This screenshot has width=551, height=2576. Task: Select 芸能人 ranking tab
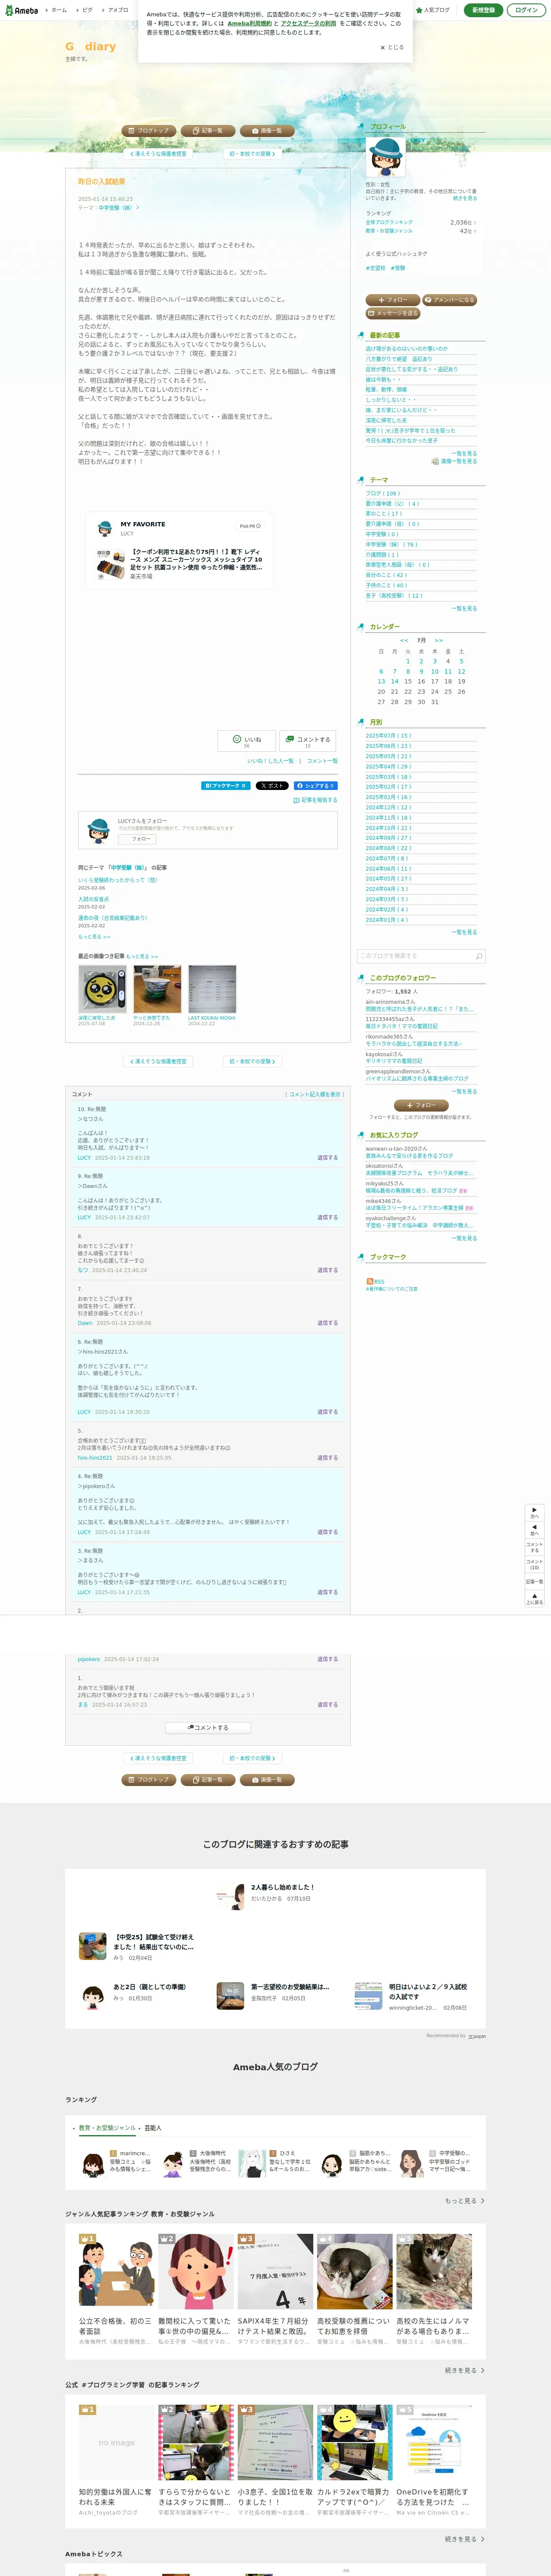[153, 2128]
